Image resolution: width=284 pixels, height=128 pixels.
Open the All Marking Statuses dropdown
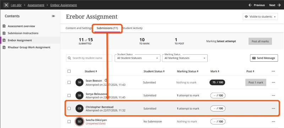(185, 58)
